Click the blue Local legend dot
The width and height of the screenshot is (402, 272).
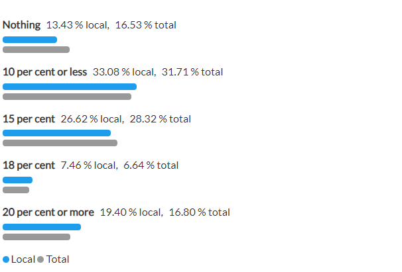[6, 259]
